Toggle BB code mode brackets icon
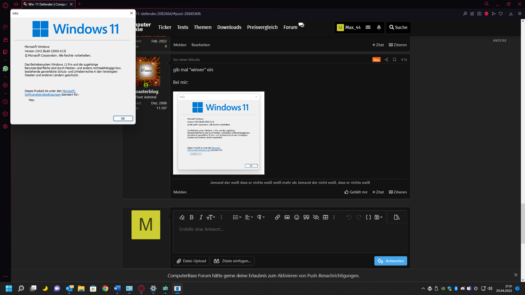Screen dimensions: 525x295 [368, 217]
